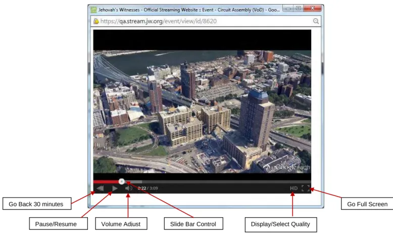Maximize the Circuit Assembly player window
The height and width of the screenshot is (237, 393).
[x=298, y=9]
